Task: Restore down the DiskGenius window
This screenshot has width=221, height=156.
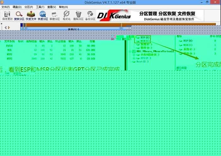Action: pyautogui.click(x=207, y=2)
